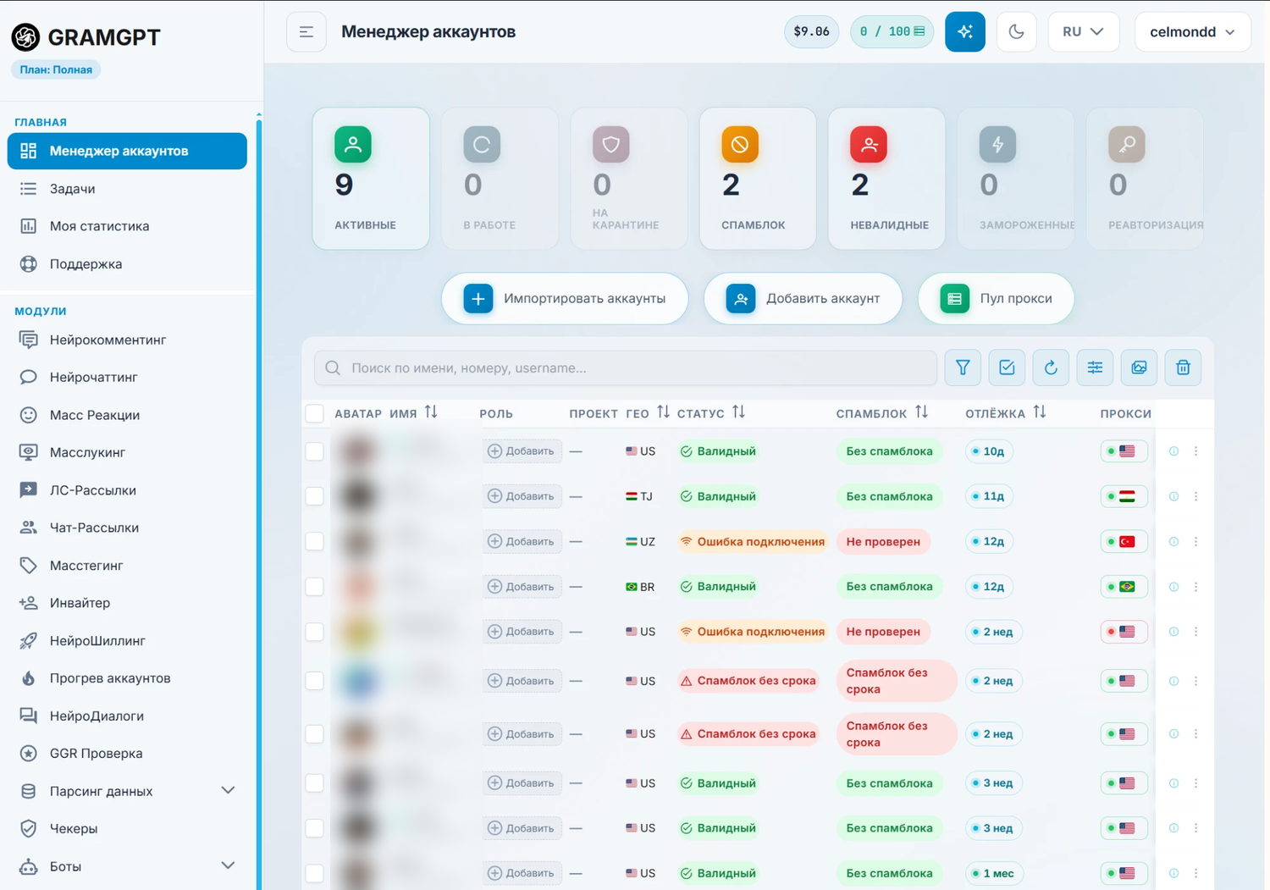The image size is (1270, 890).
Task: Click the sparkle AI button in header
Action: [x=965, y=32]
